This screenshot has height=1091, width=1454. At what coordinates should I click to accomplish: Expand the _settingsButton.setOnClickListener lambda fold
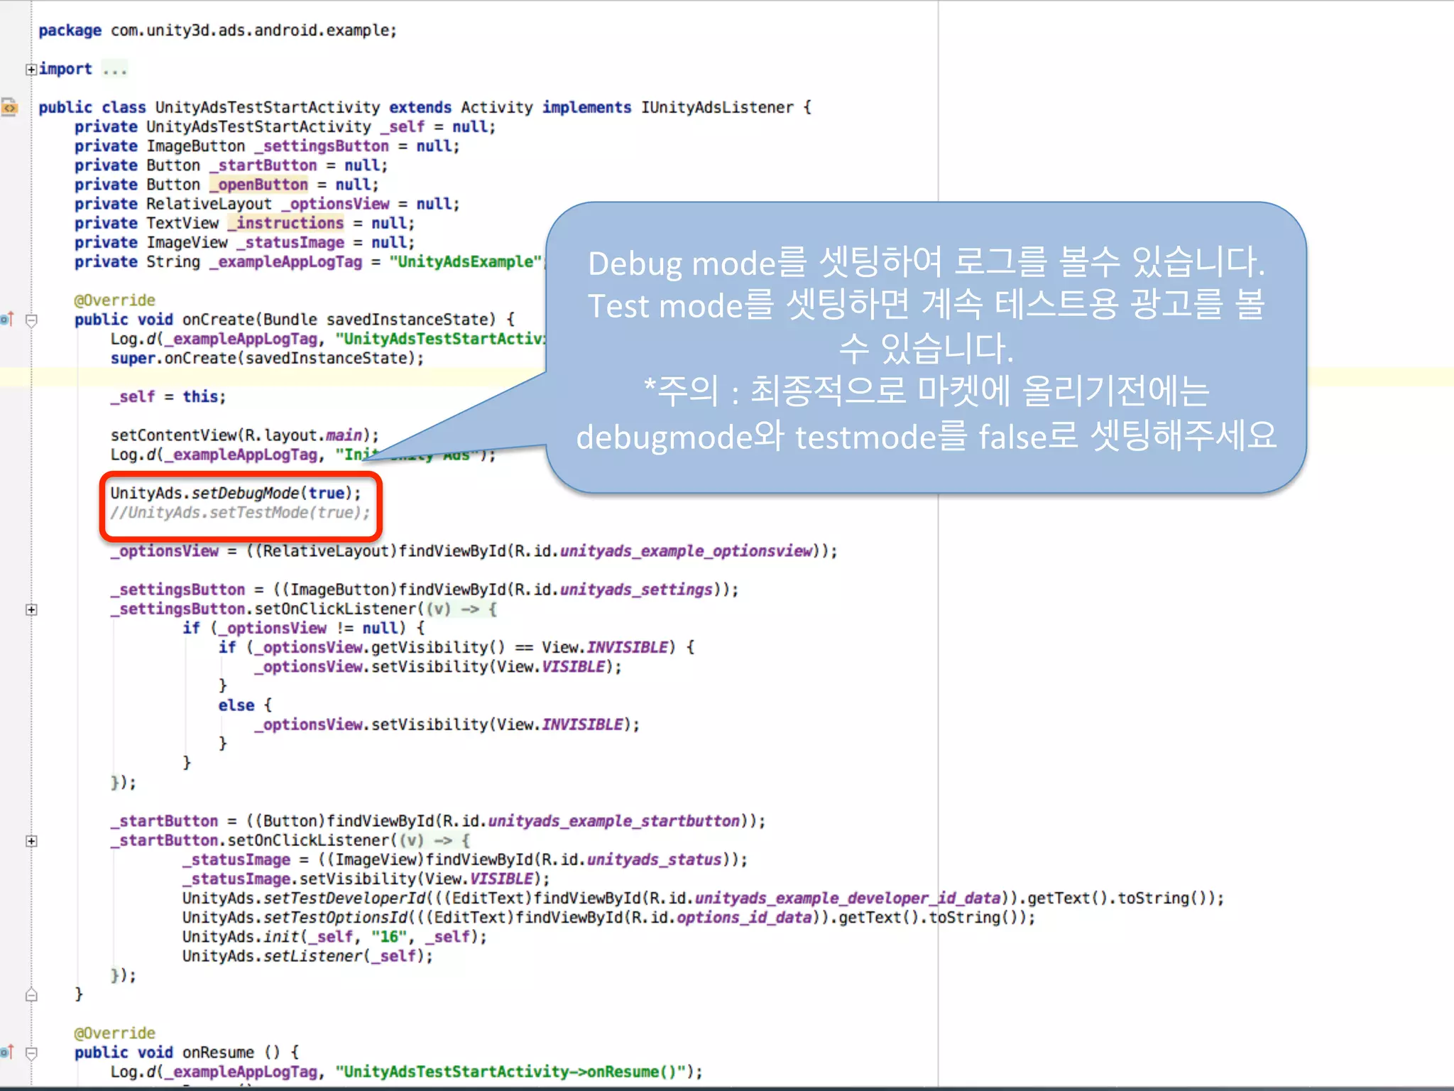[31, 609]
